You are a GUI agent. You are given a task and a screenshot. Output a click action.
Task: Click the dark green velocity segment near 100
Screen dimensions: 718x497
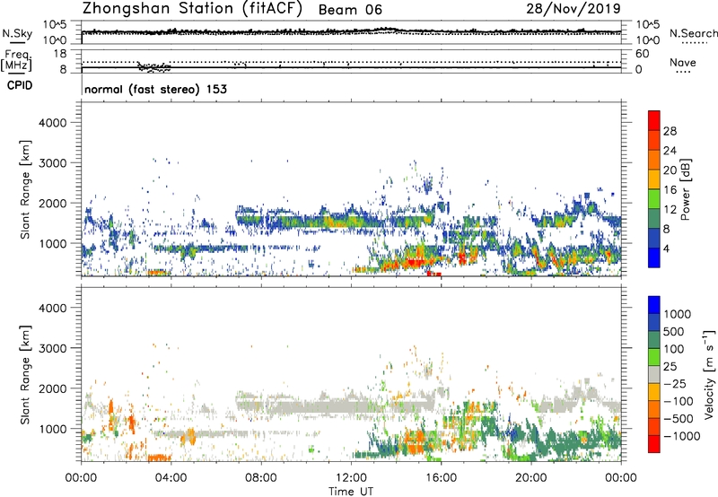(654, 340)
